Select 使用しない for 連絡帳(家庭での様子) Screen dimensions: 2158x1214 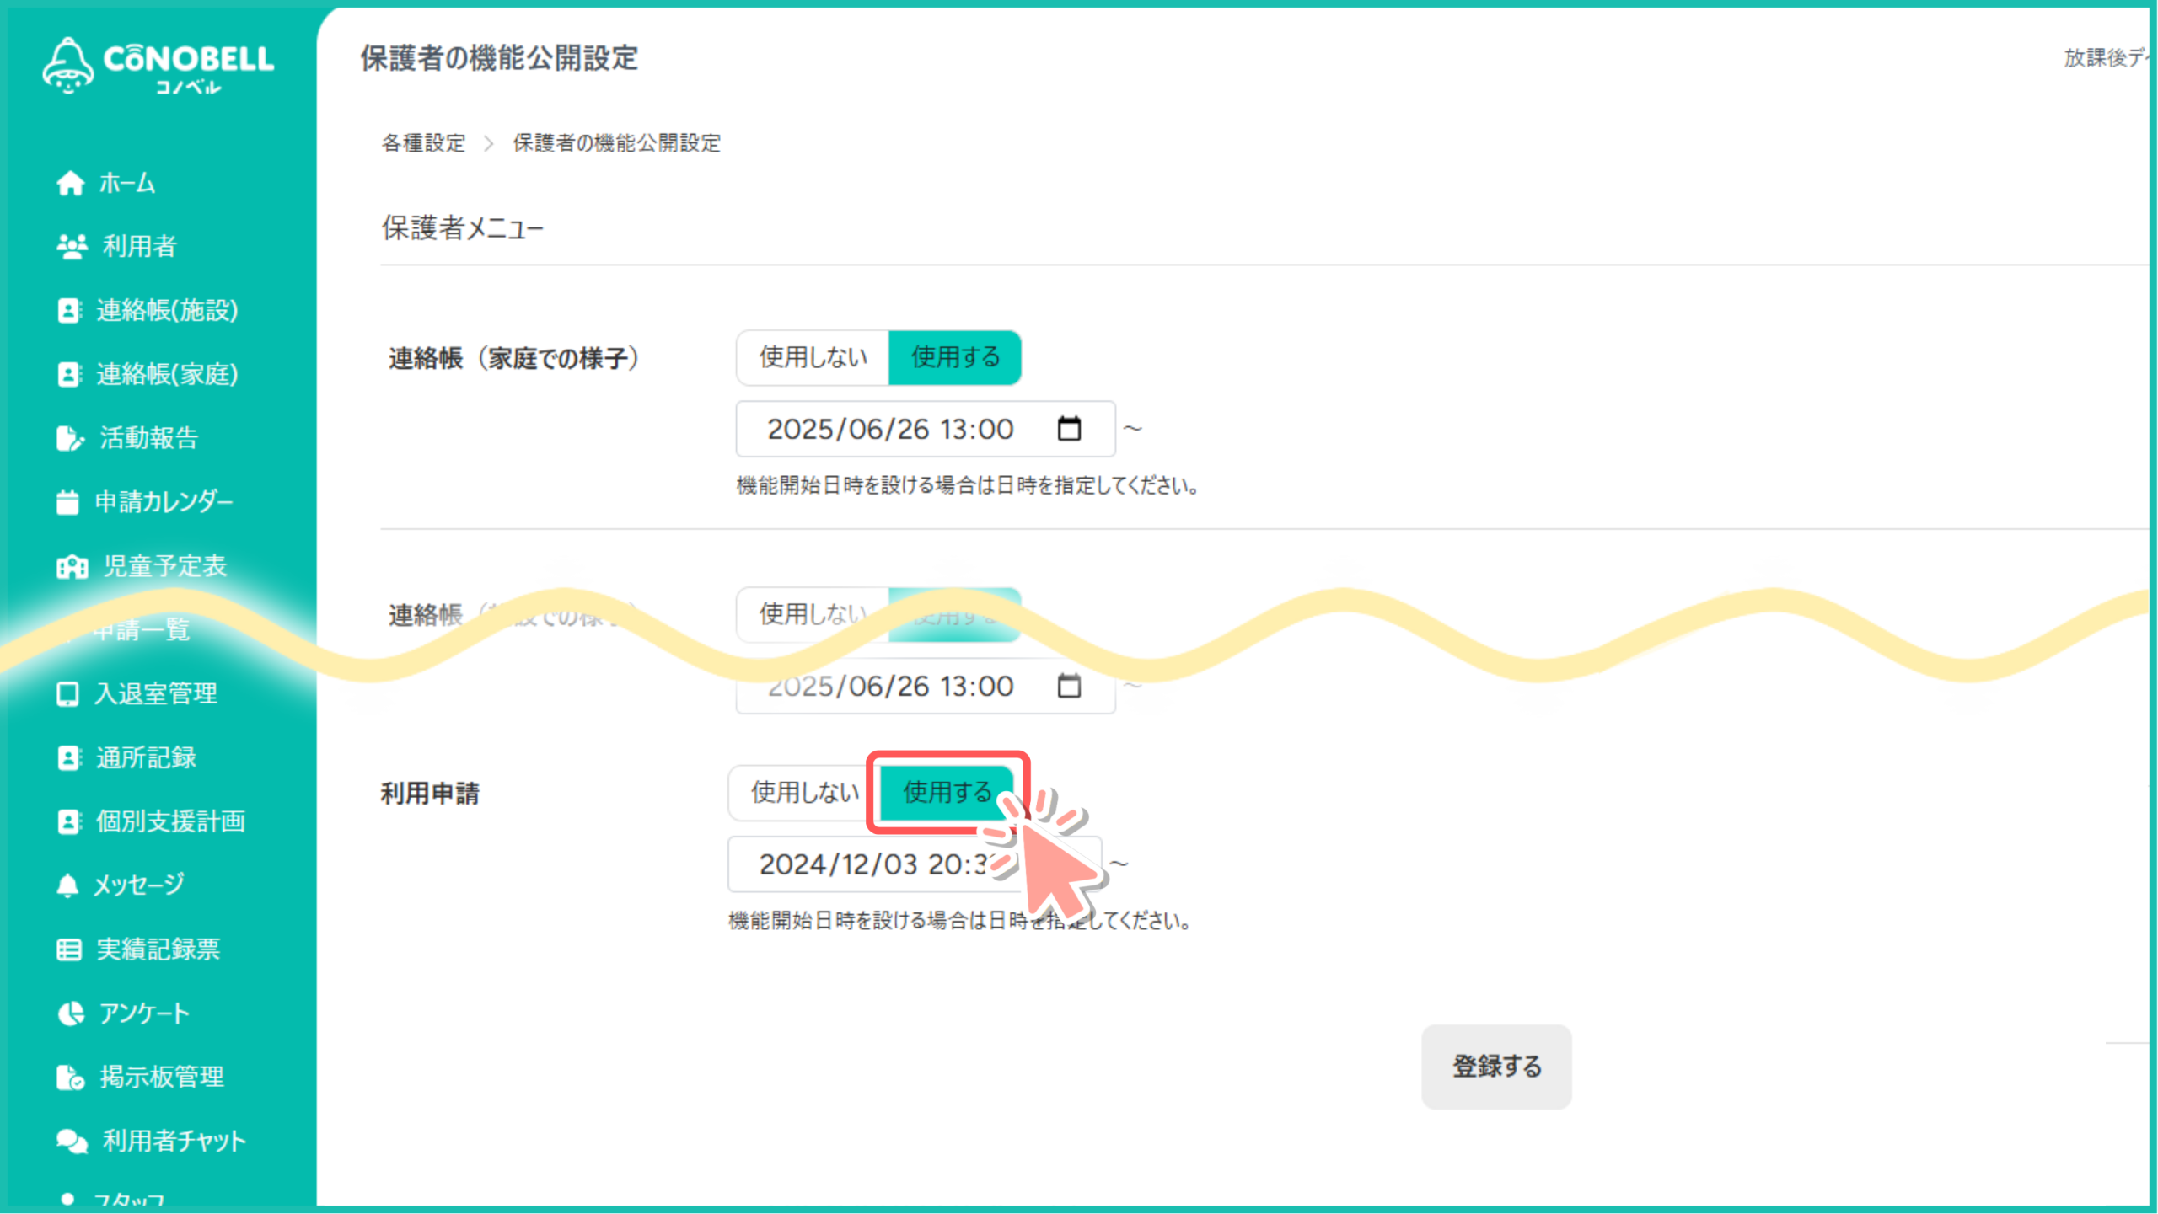pyautogui.click(x=813, y=358)
